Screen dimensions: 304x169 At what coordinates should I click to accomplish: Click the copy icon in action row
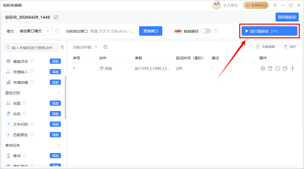pyautogui.click(x=285, y=68)
